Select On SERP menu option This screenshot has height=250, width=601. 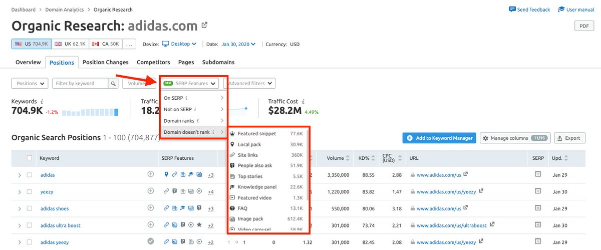coord(193,98)
